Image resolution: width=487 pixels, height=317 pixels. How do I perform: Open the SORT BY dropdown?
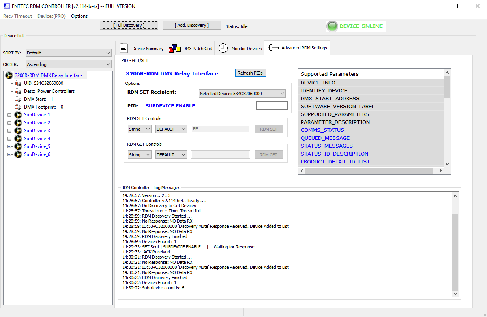[69, 53]
